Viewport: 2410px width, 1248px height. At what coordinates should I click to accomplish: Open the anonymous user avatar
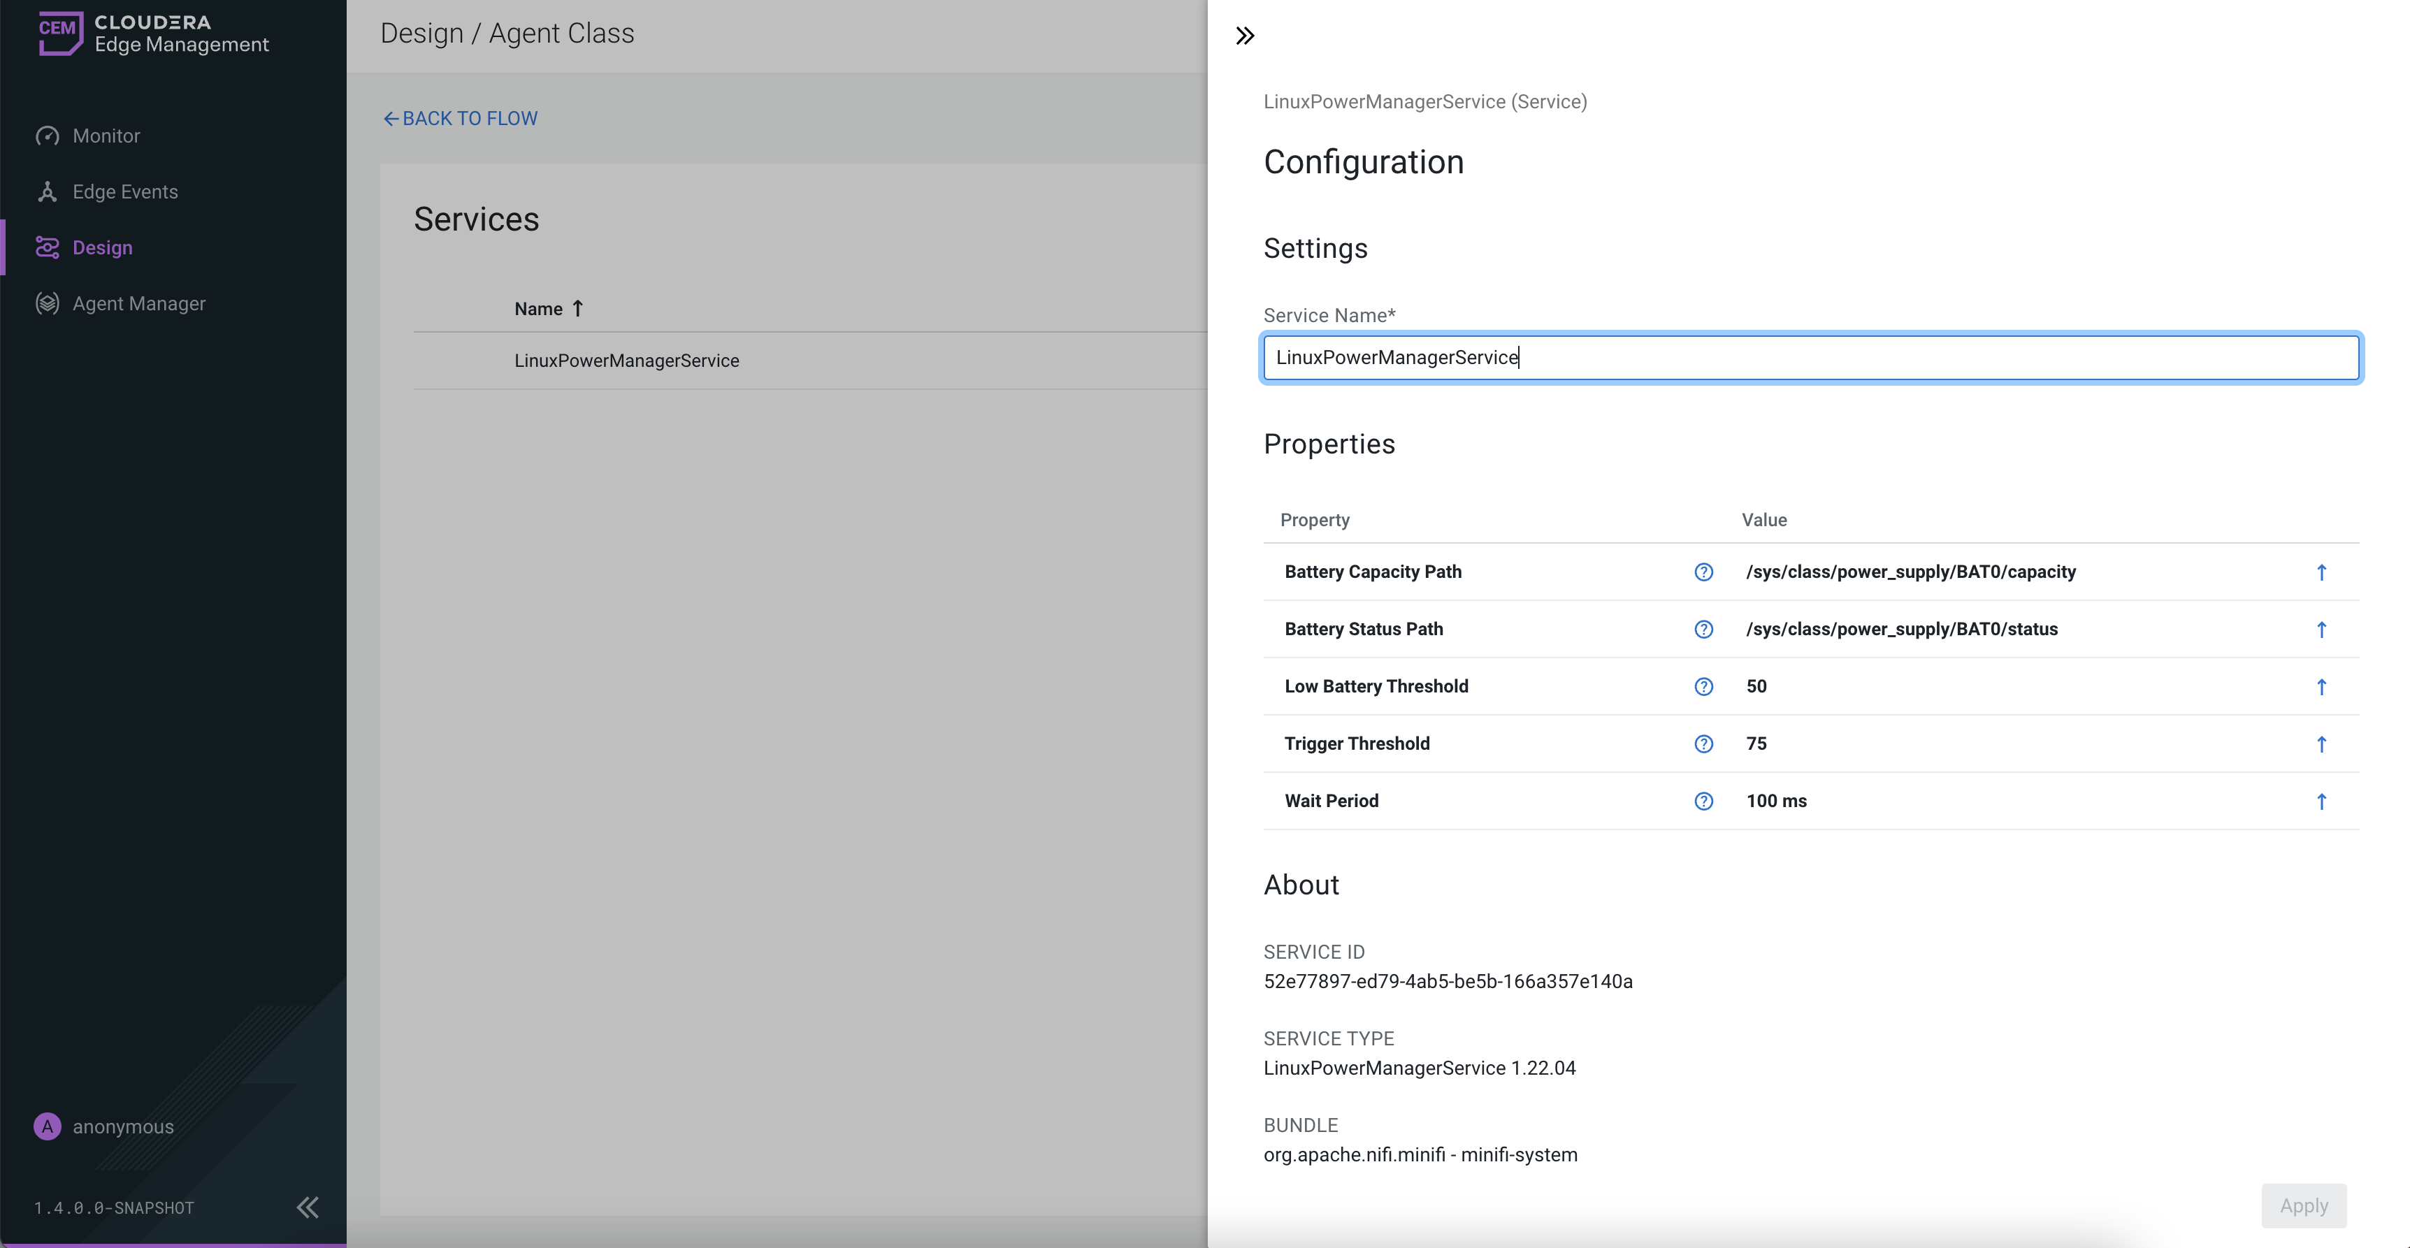47,1126
